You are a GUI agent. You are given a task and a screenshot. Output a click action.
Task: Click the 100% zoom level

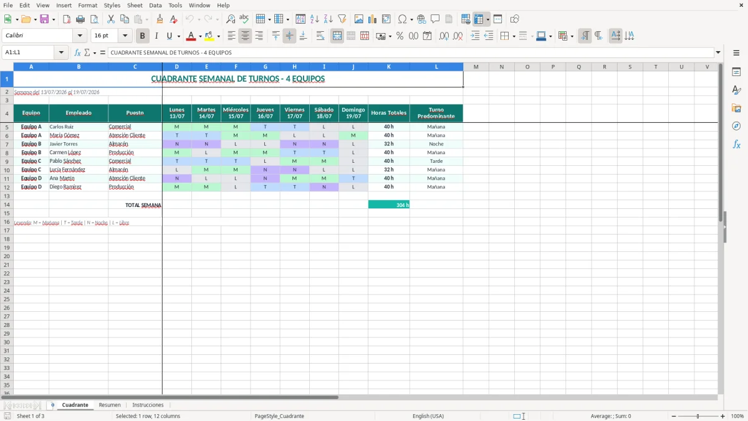click(x=737, y=416)
